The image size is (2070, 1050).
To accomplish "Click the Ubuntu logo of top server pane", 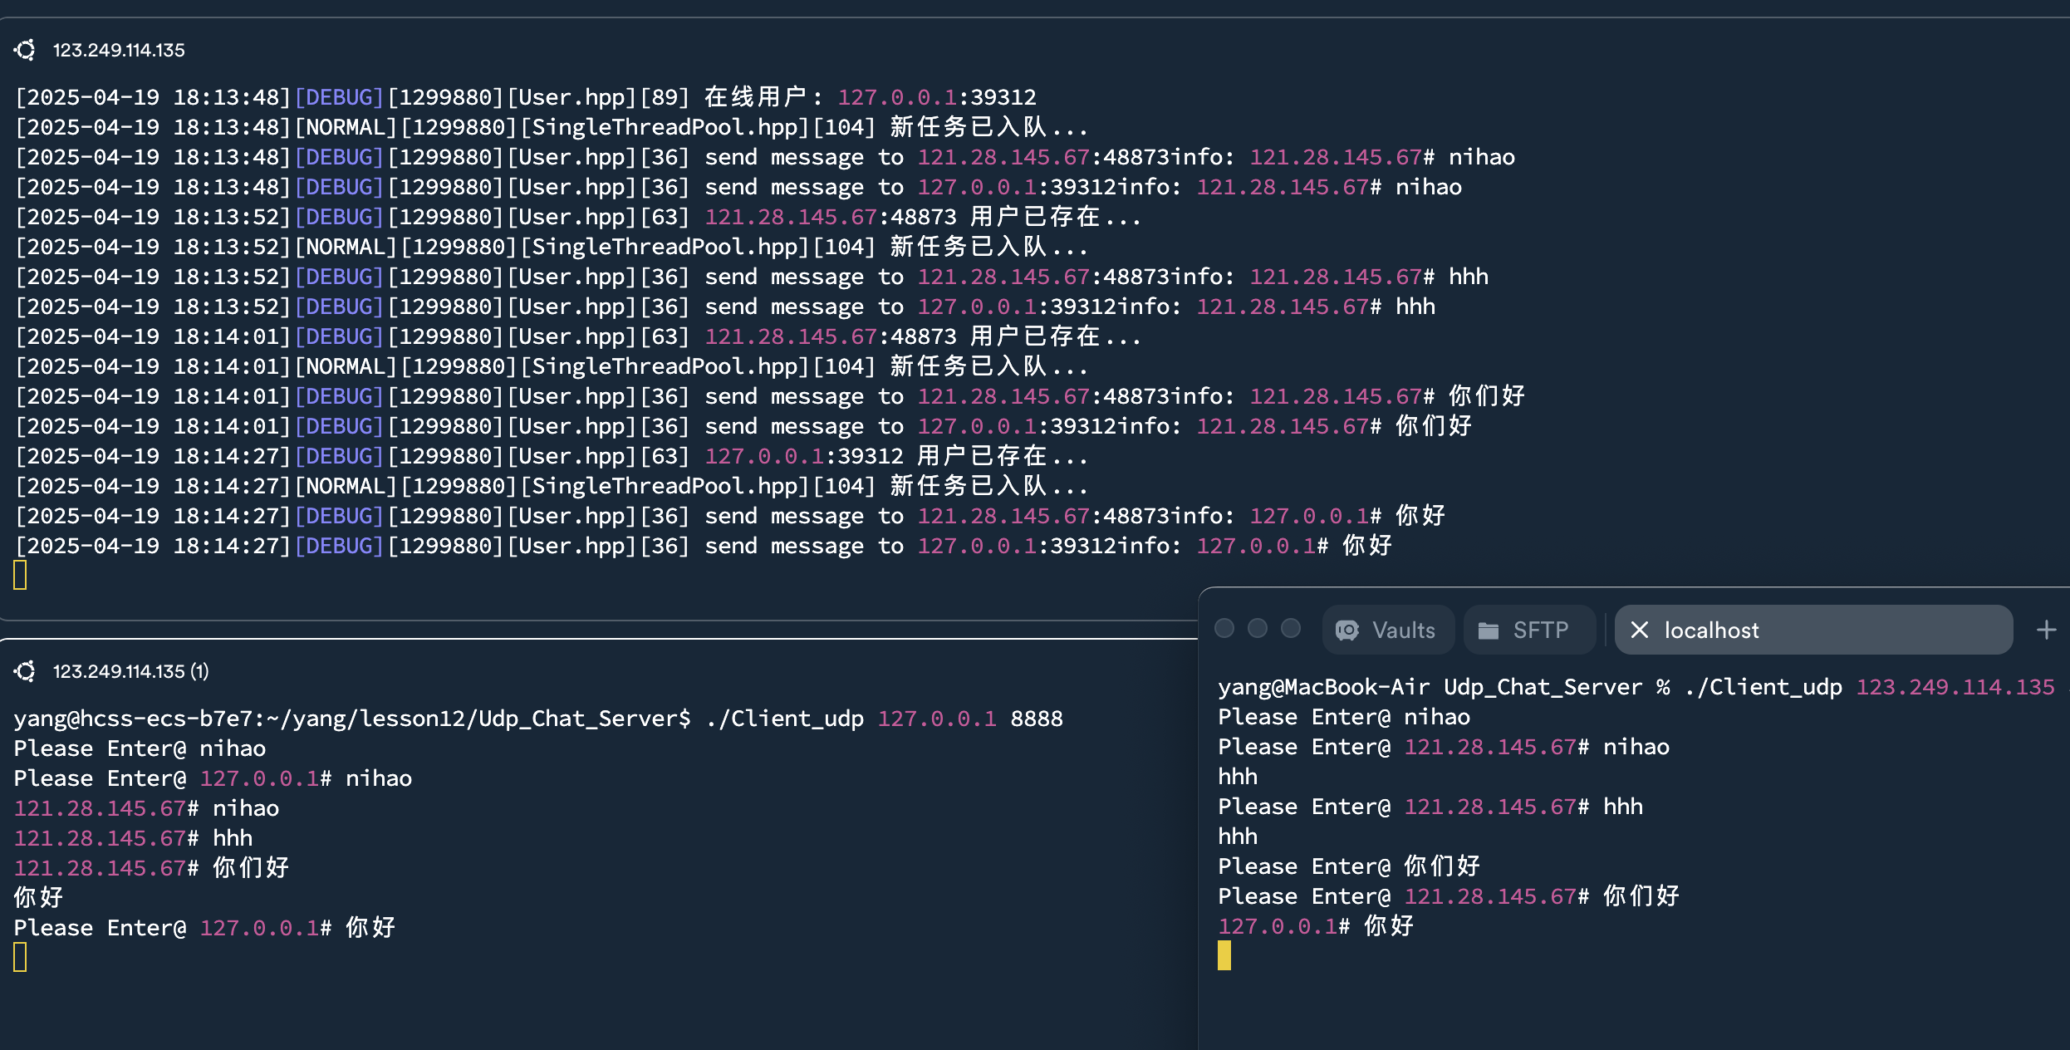I will tap(25, 50).
